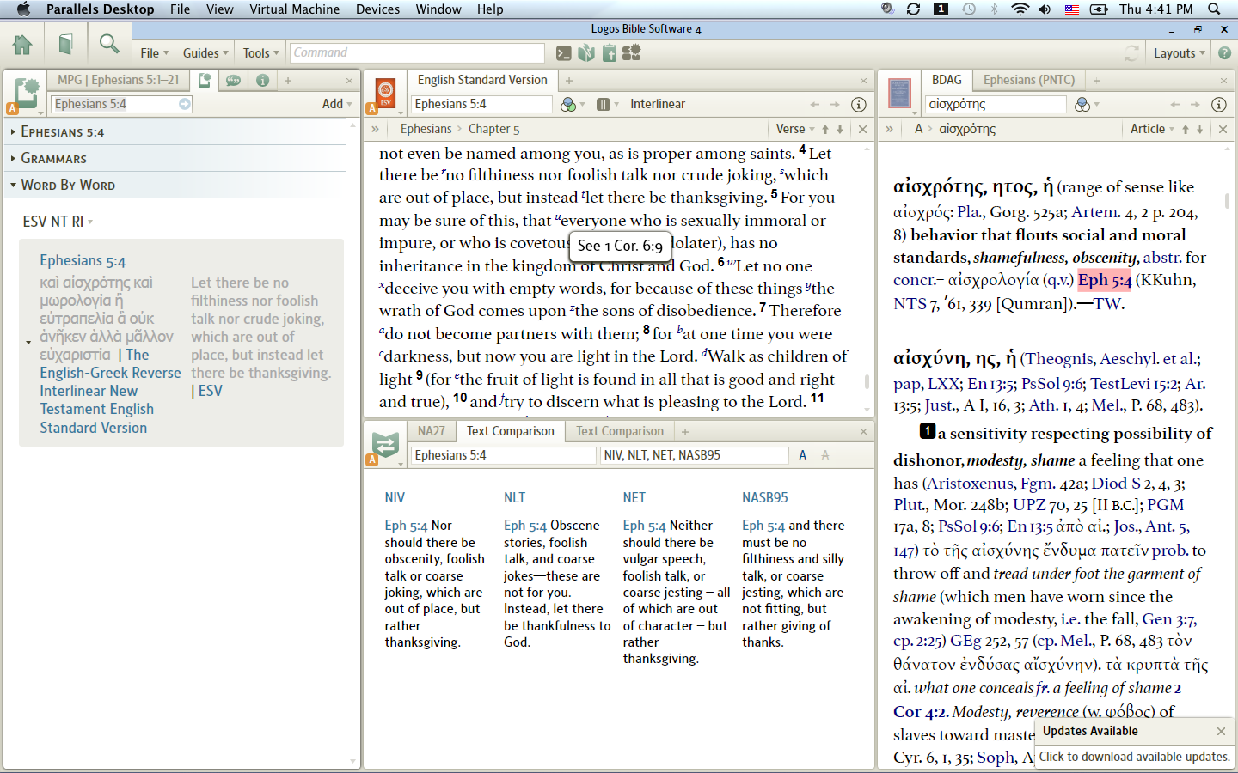Open the Guides dropdown menu
Screen dimensions: 1238x773
click(205, 53)
